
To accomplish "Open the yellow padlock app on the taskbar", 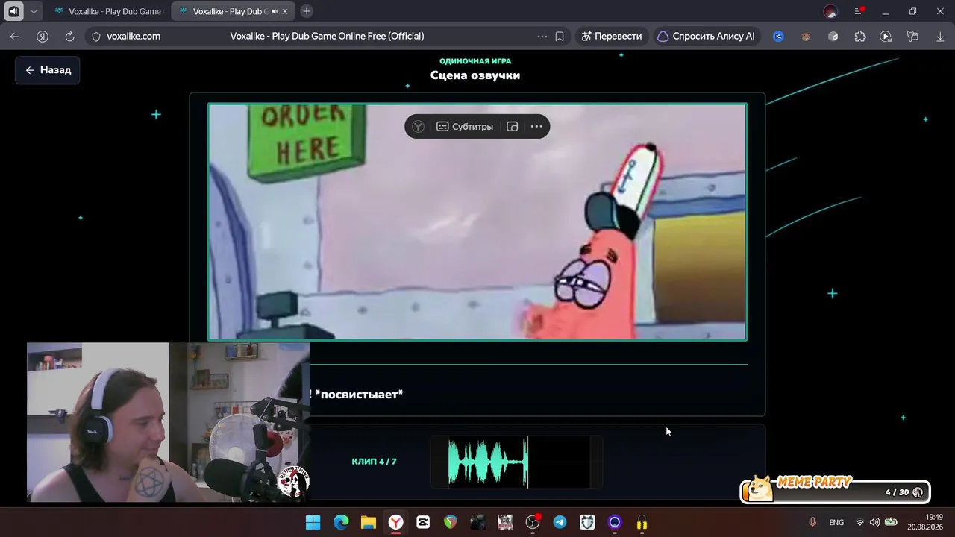I will click(x=642, y=522).
